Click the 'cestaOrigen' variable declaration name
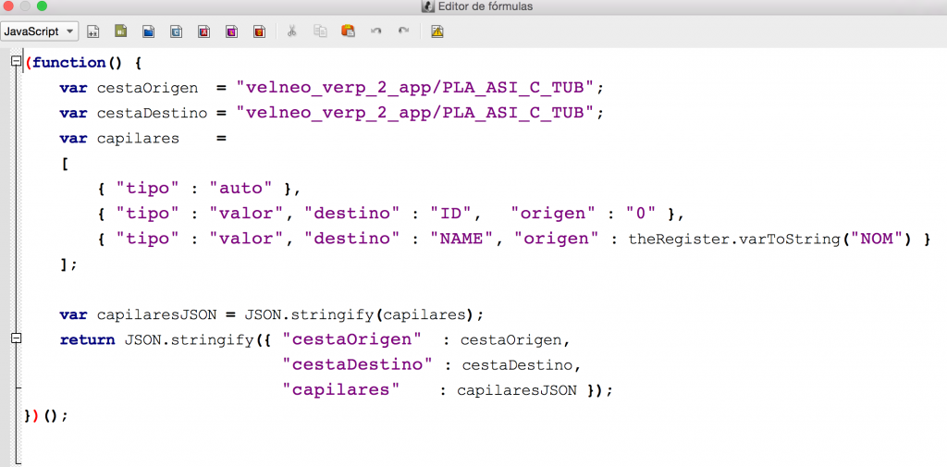947x467 pixels. click(147, 88)
